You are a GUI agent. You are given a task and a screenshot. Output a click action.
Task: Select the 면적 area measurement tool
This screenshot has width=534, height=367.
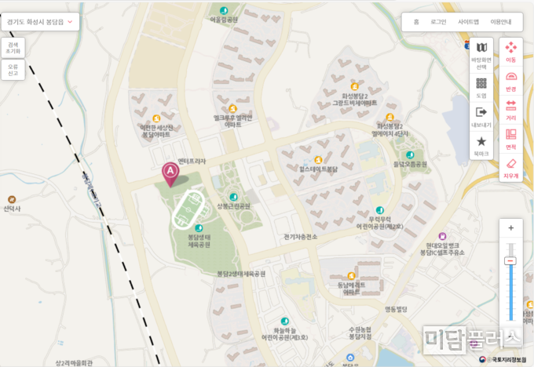510,139
